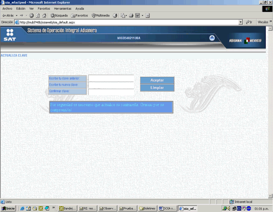This screenshot has width=273, height=212.
Task: Stop page loading with the Stop icon
Action: coord(31,15)
